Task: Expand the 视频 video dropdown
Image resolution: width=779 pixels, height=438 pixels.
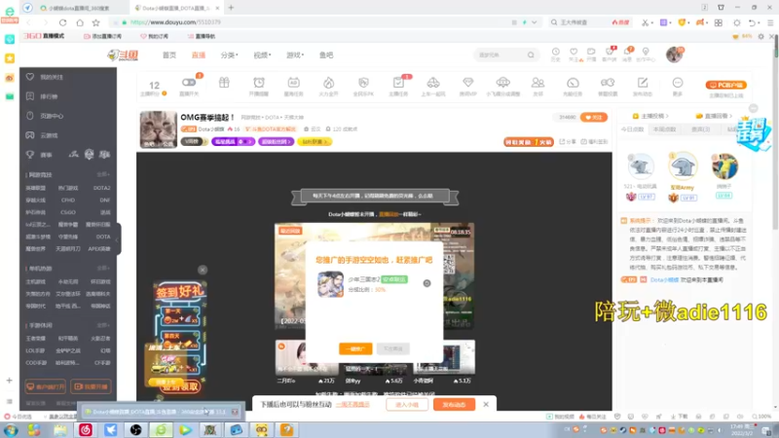Action: (x=262, y=55)
